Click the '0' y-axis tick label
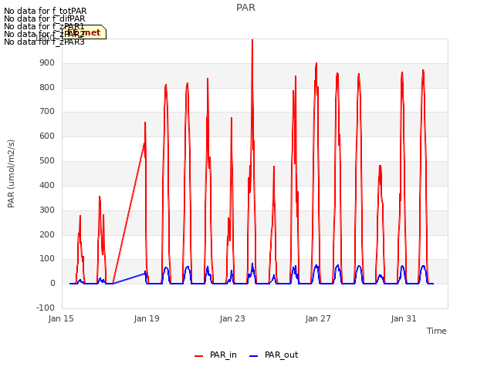Viewport: 494px width, 370px height. click(x=52, y=283)
